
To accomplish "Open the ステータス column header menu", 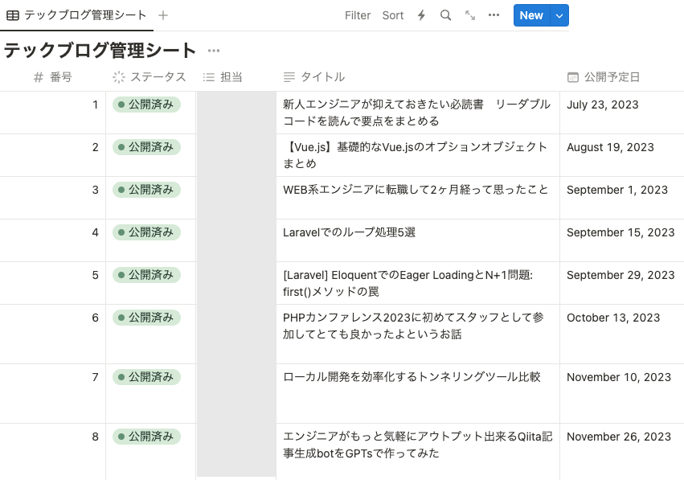I will pos(149,77).
